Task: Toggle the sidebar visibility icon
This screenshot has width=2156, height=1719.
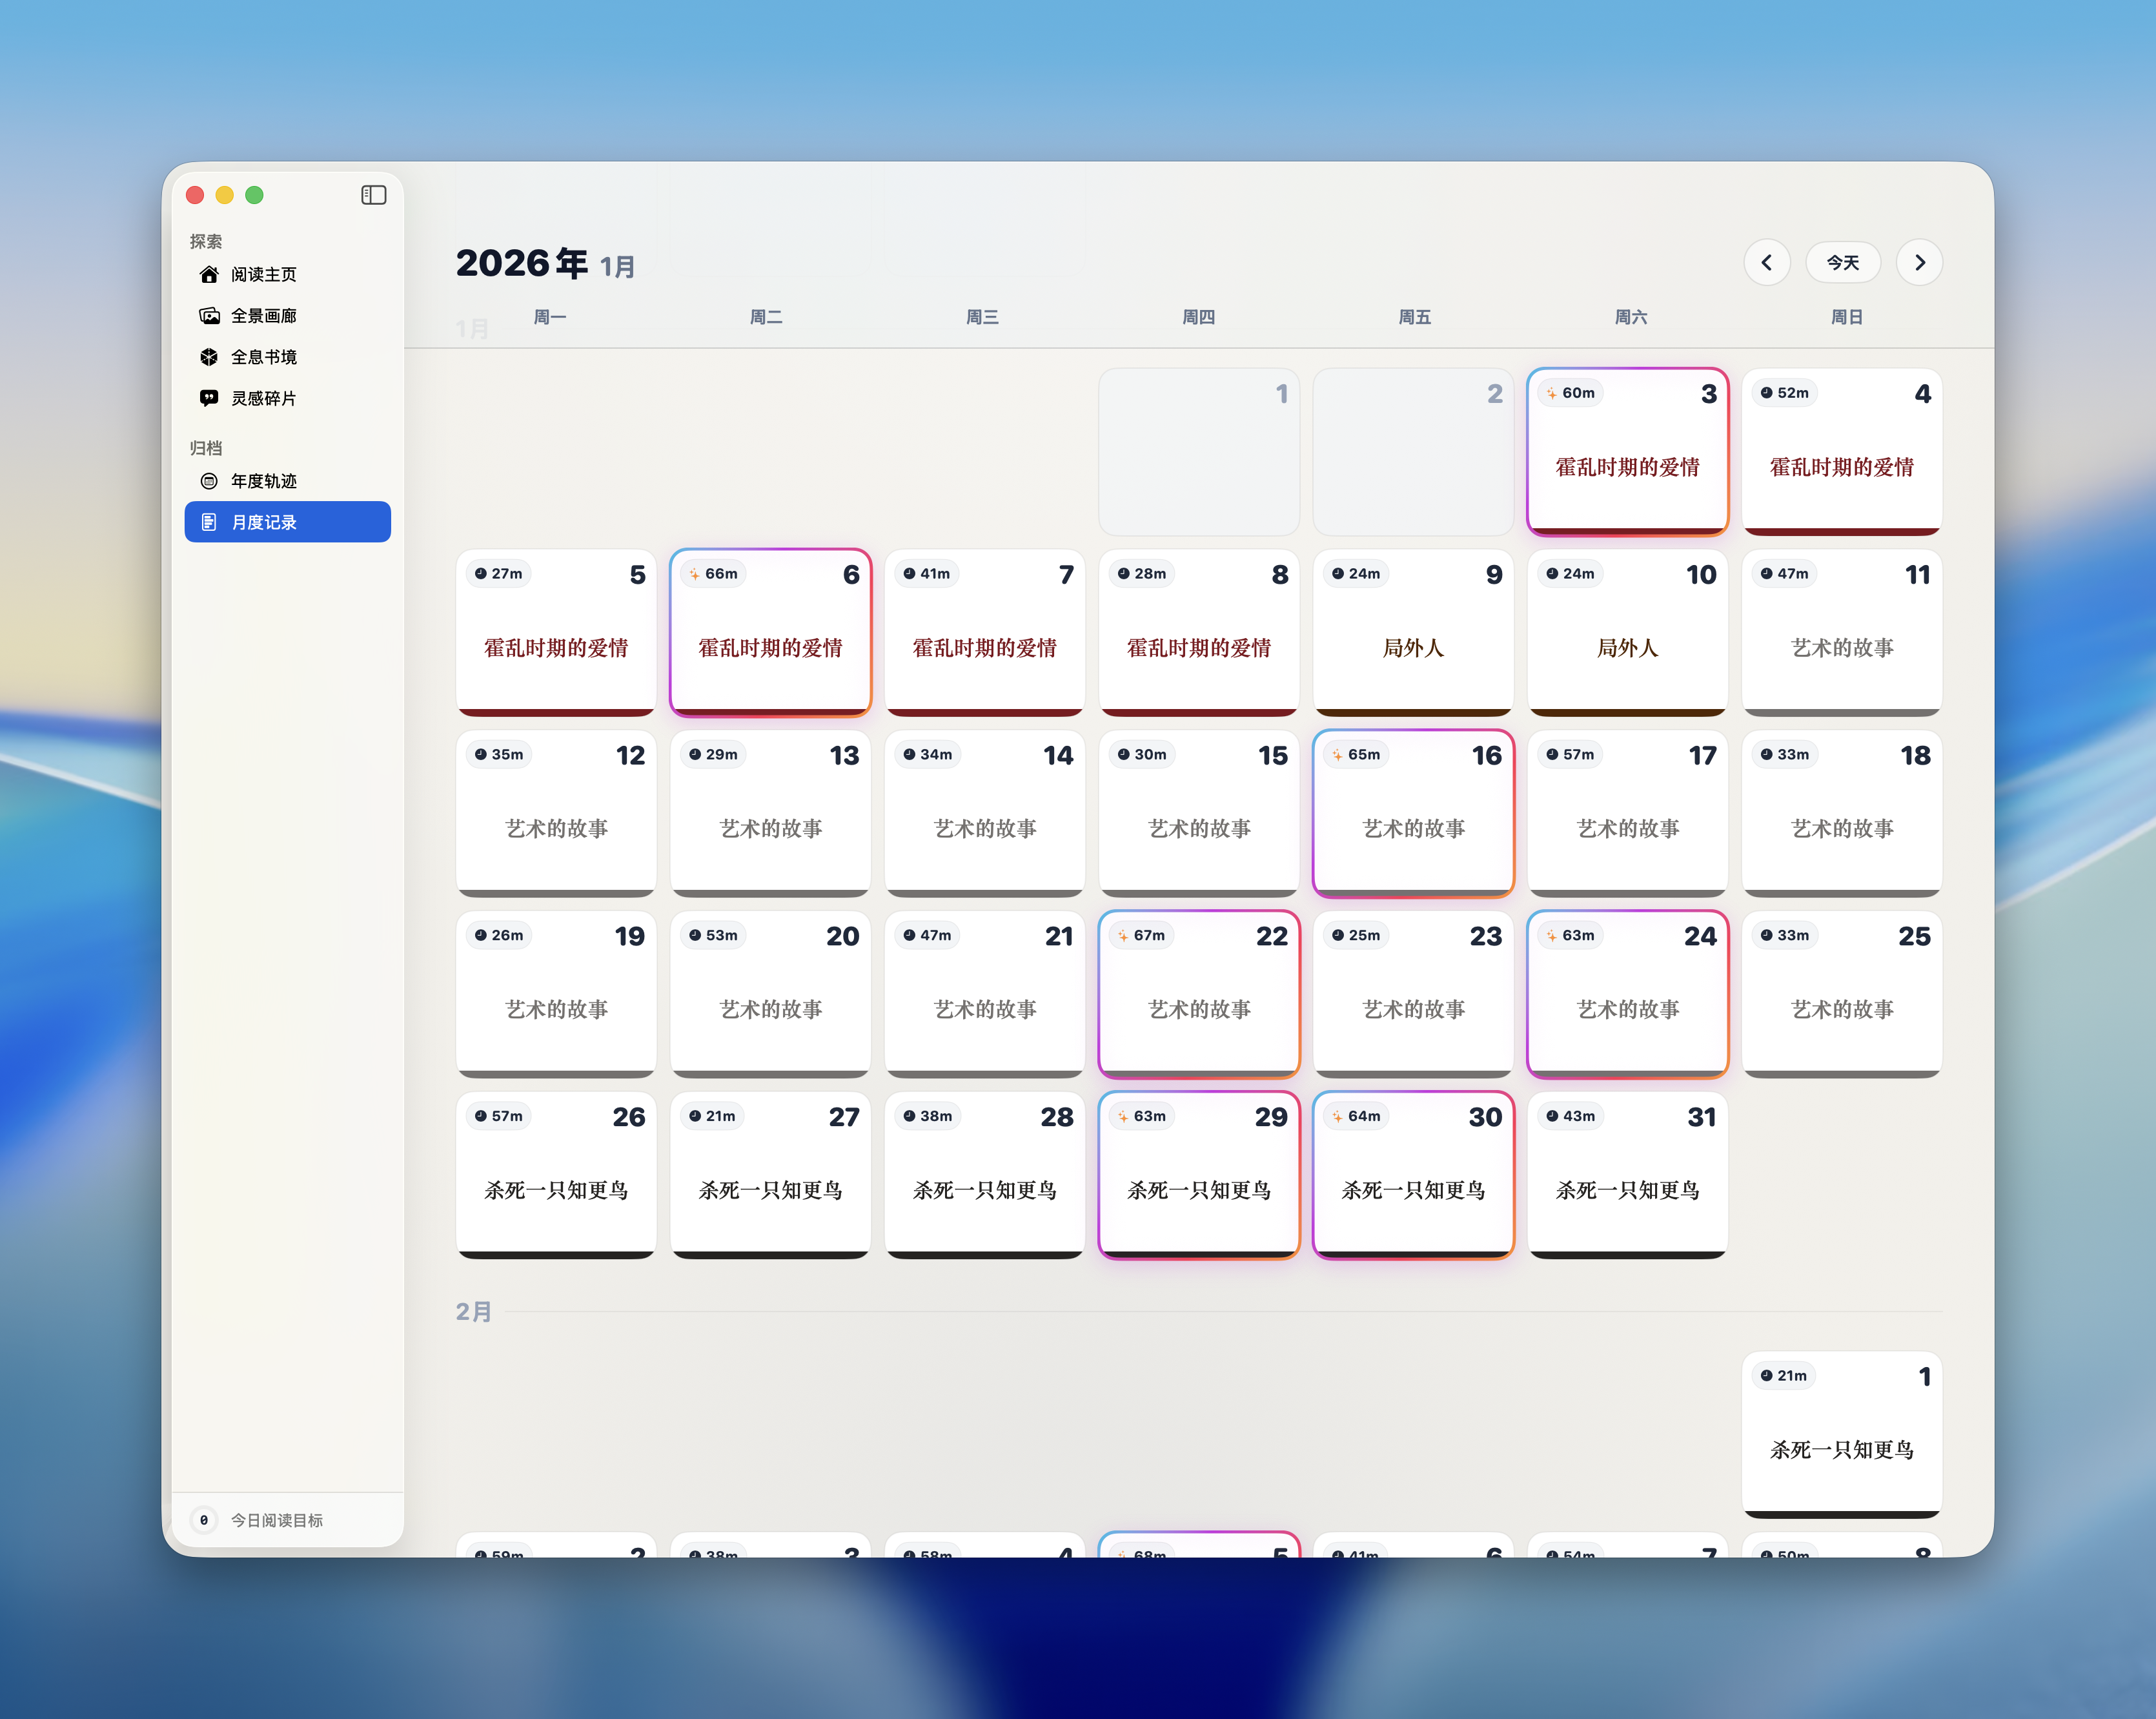Action: (x=373, y=195)
